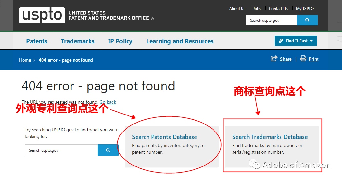Click the USPTO logo in the header

point(42,15)
